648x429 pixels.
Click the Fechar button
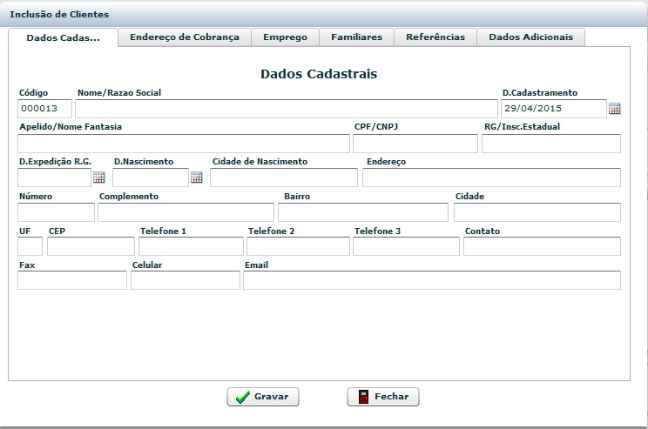(383, 397)
